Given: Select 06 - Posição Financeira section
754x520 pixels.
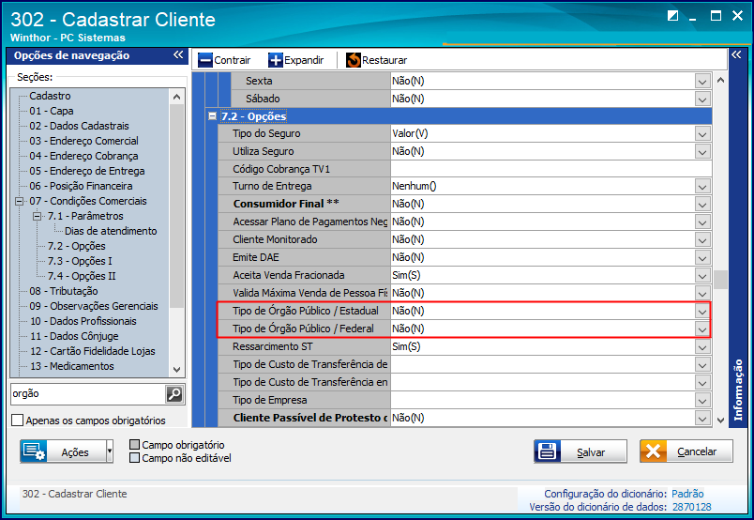Looking at the screenshot, I should pos(81,186).
